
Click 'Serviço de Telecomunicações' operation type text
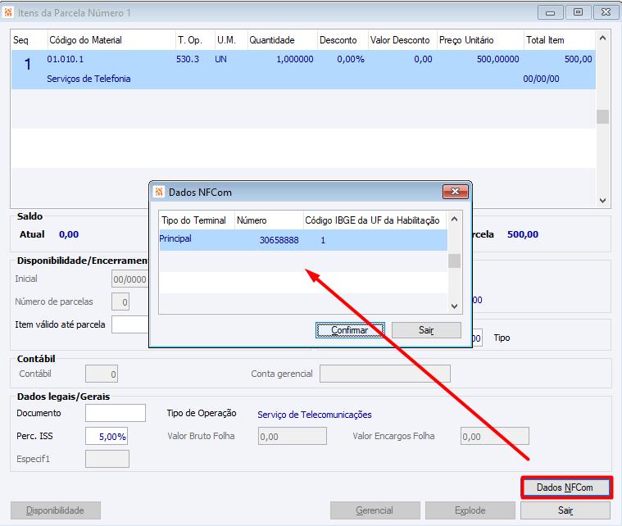click(x=315, y=415)
